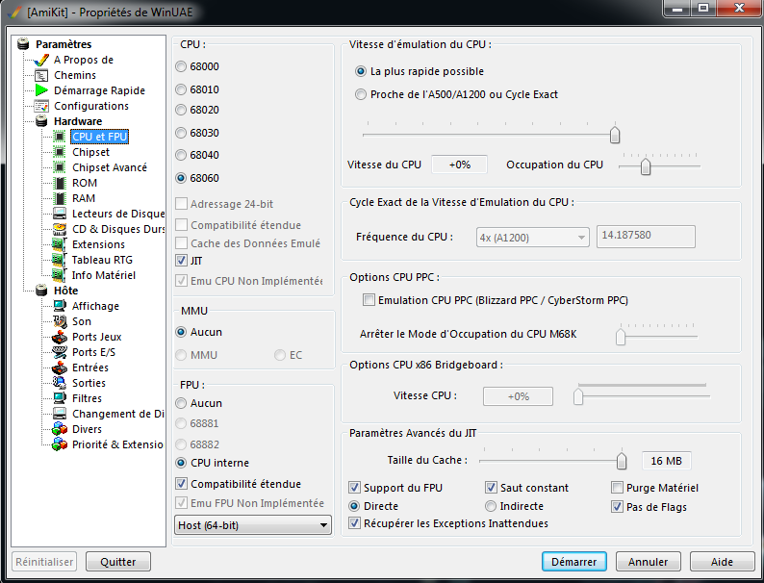Image resolution: width=764 pixels, height=583 pixels.
Task: Select Proche de l'A500/A1200 ou Cycle Exact
Action: (361, 94)
